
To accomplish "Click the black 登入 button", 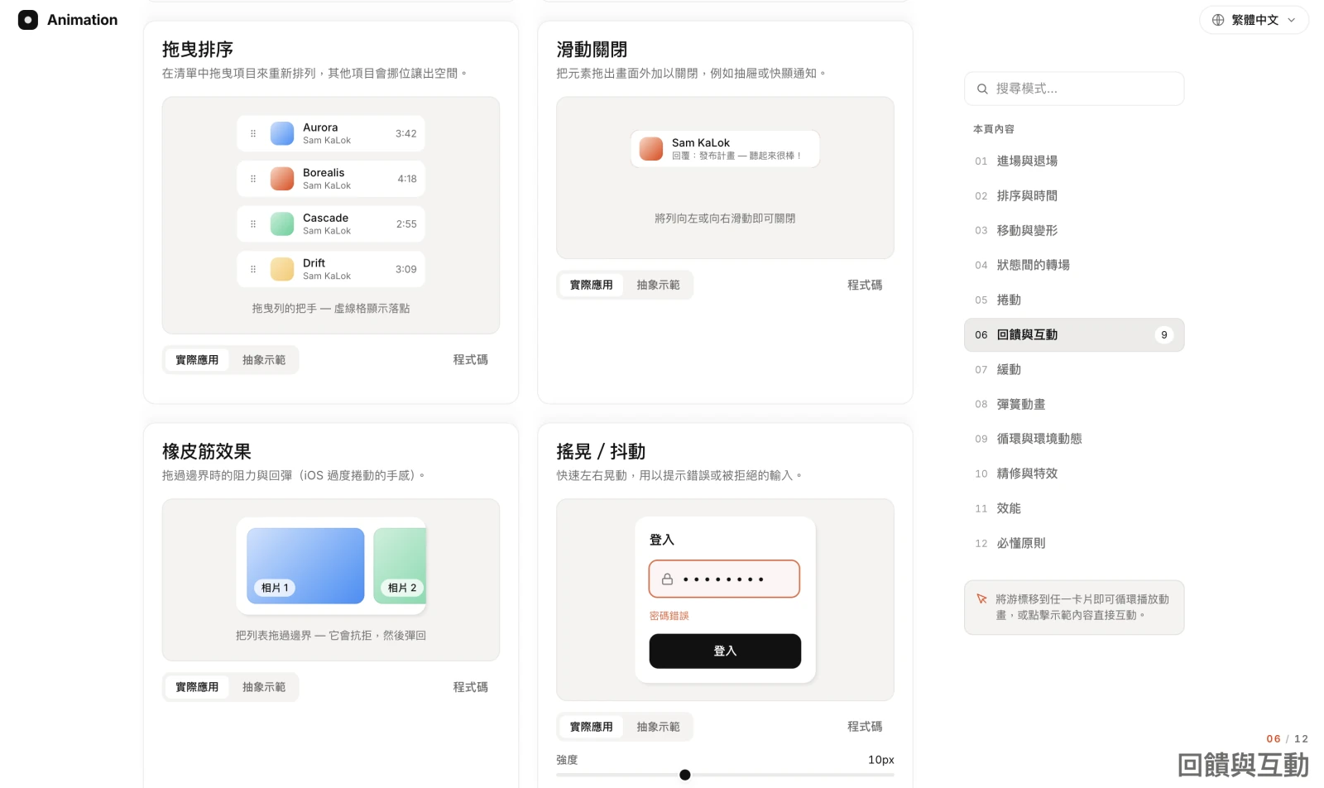I will coord(725,651).
